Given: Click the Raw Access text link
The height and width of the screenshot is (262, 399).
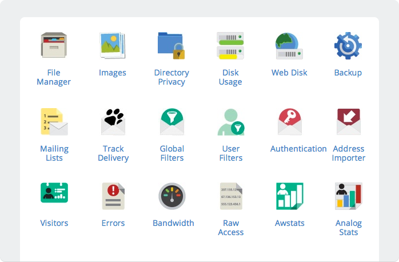Looking at the screenshot, I should (231, 228).
